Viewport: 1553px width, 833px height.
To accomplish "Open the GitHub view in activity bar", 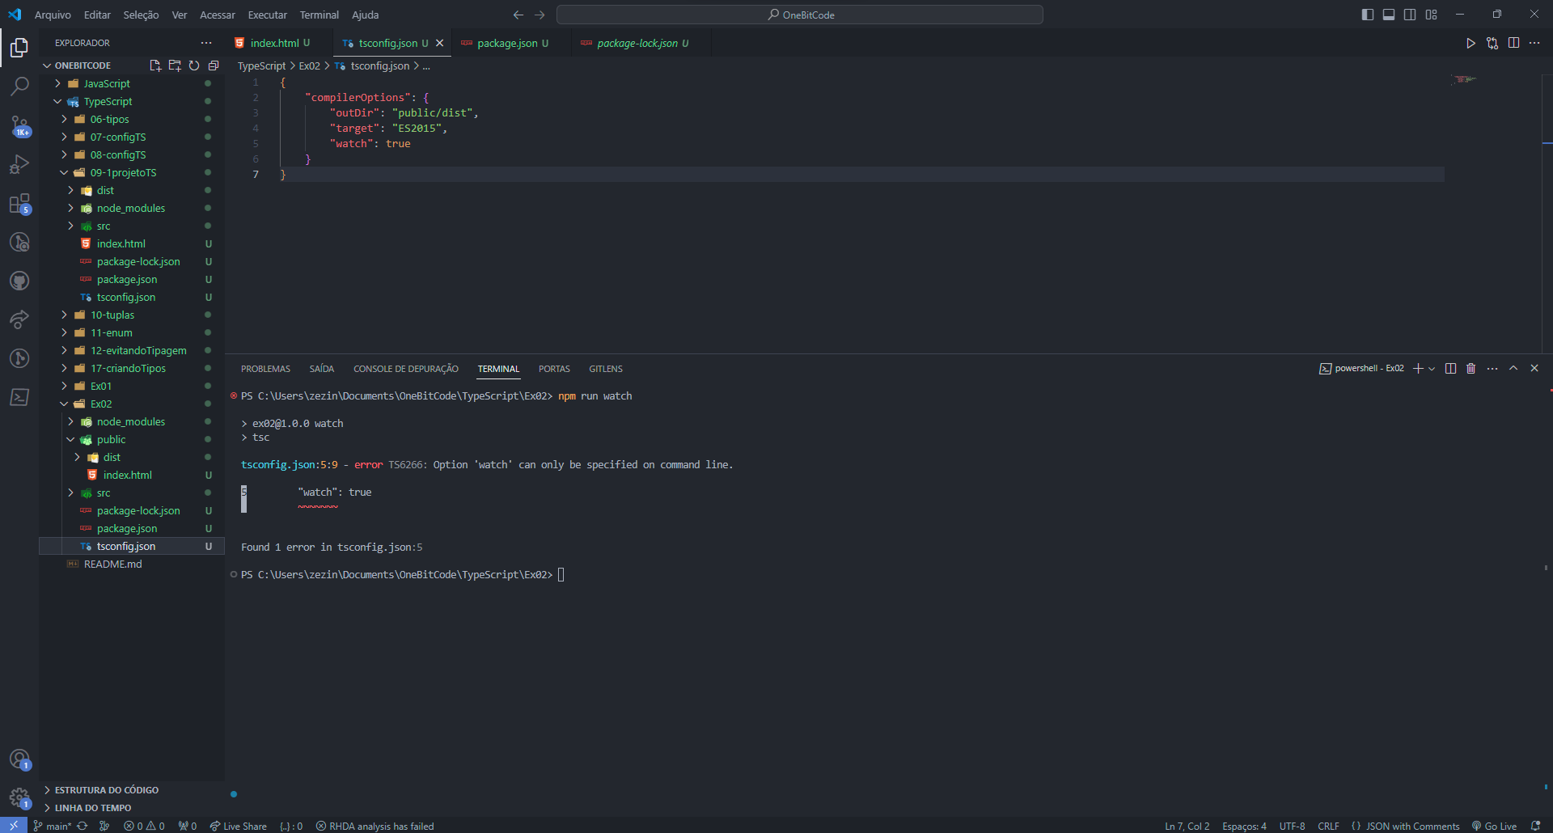I will 19,281.
